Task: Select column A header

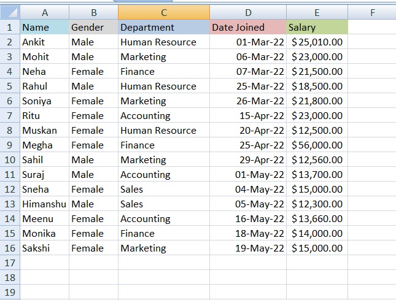Action: tap(44, 12)
